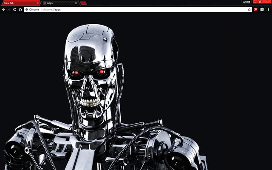The height and width of the screenshot is (170, 272).
Task: Close the Apps tab
Action: coord(76,3)
